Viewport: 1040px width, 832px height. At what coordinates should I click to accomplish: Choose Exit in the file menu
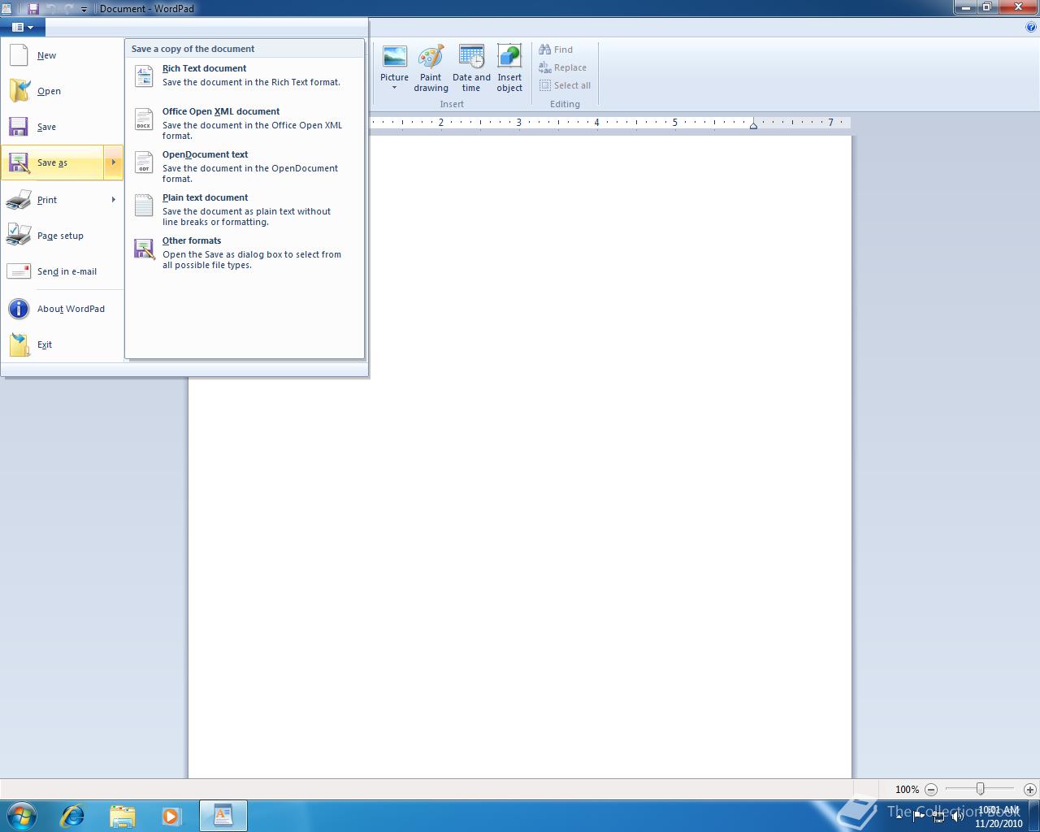pos(62,344)
